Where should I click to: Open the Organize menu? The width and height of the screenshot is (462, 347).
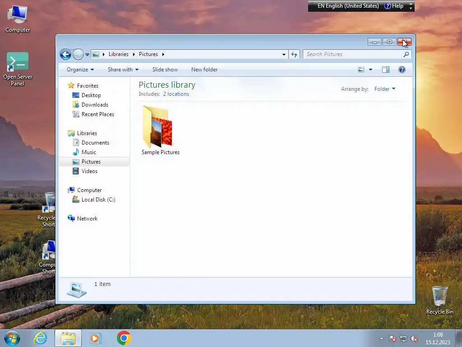pos(80,70)
